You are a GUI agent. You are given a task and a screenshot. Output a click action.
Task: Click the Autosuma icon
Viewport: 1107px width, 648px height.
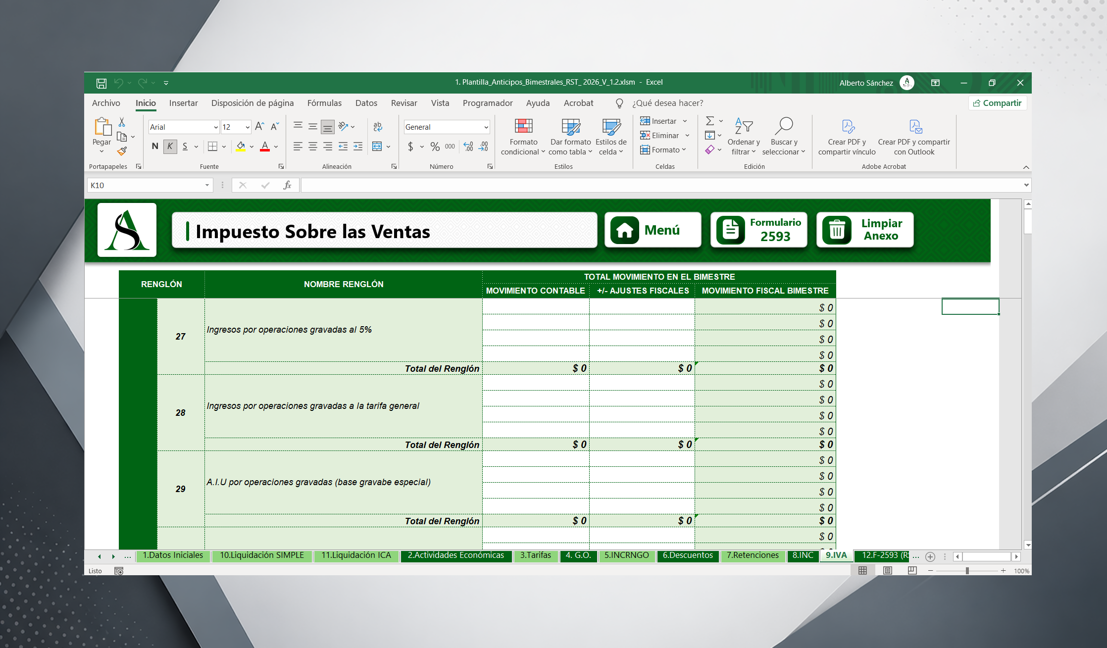[x=709, y=120]
